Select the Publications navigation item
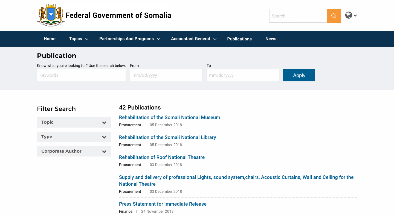 tap(239, 39)
